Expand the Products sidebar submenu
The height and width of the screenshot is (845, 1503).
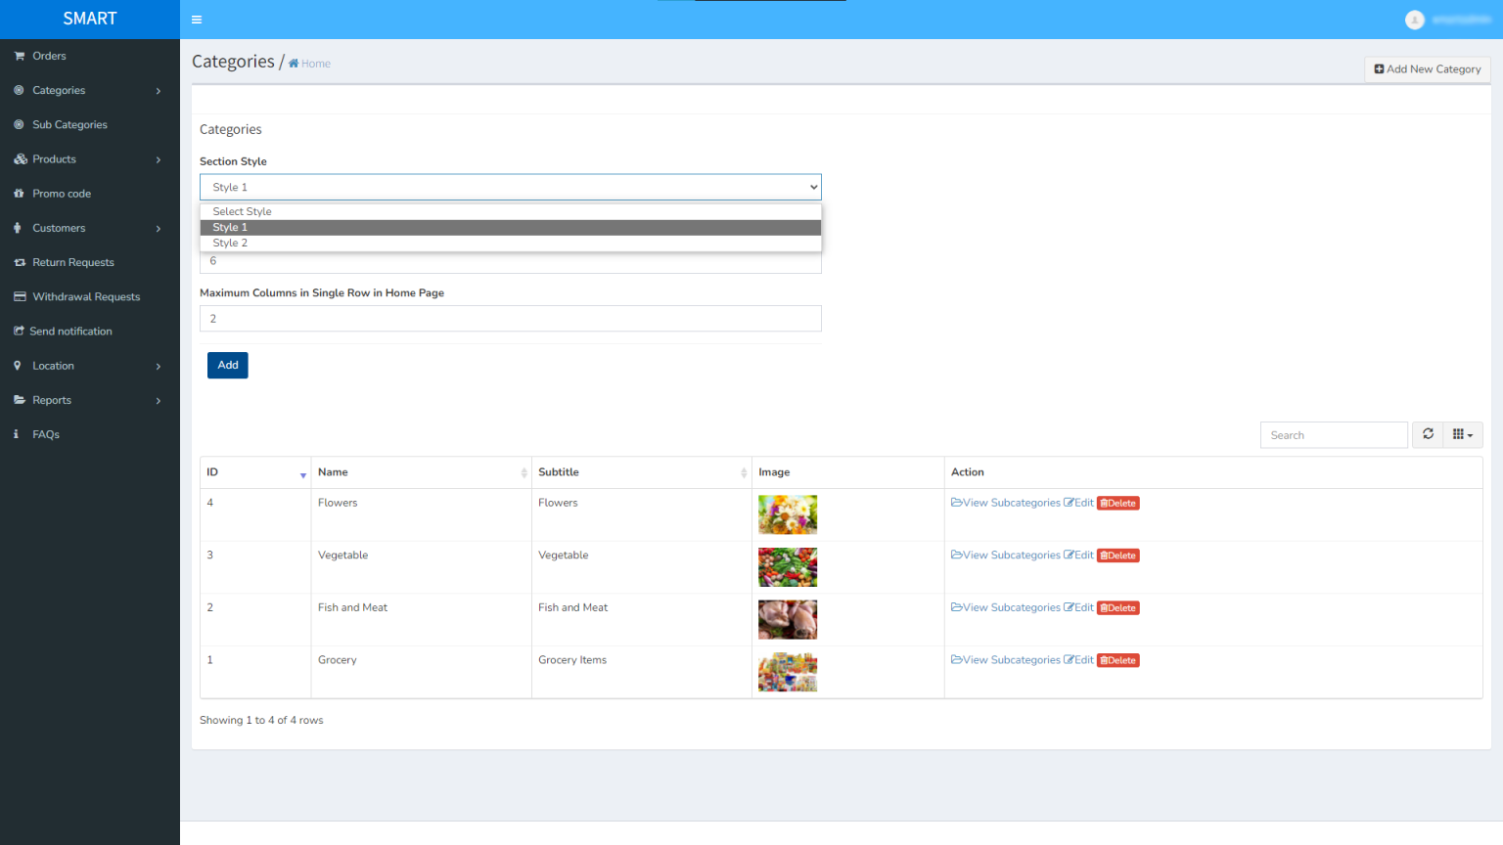[55, 158]
